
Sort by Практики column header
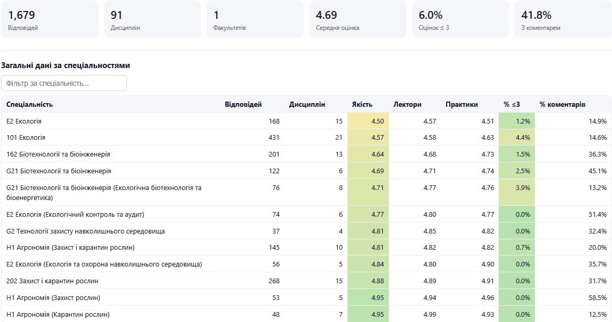[461, 104]
